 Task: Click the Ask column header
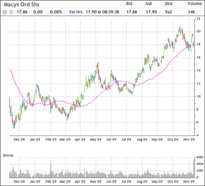(149, 4)
